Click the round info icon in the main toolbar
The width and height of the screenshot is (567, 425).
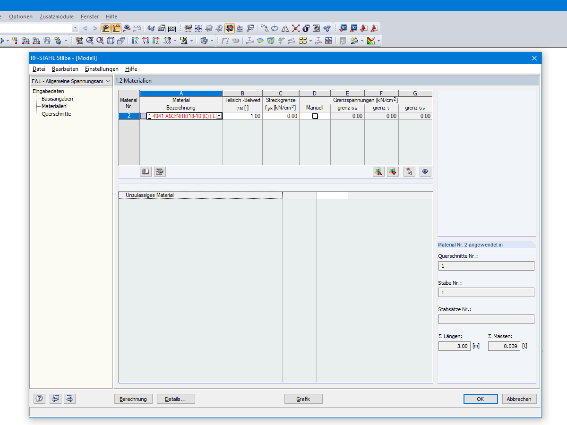(306, 28)
